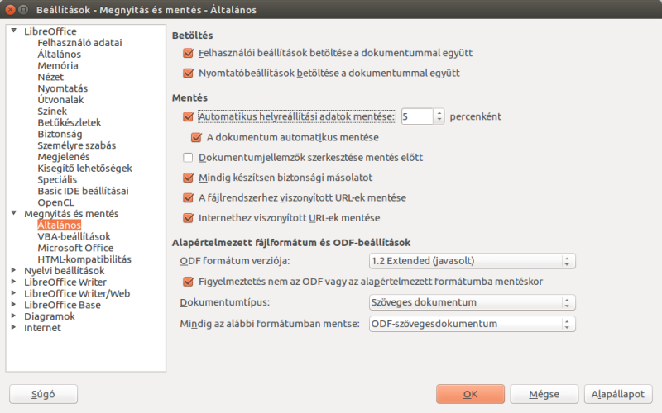
Task: Toggle Nyomtatóbeállítások betöltése checkbox
Action: [x=189, y=74]
